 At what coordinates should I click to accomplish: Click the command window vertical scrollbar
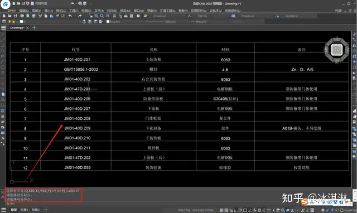(x=355, y=195)
